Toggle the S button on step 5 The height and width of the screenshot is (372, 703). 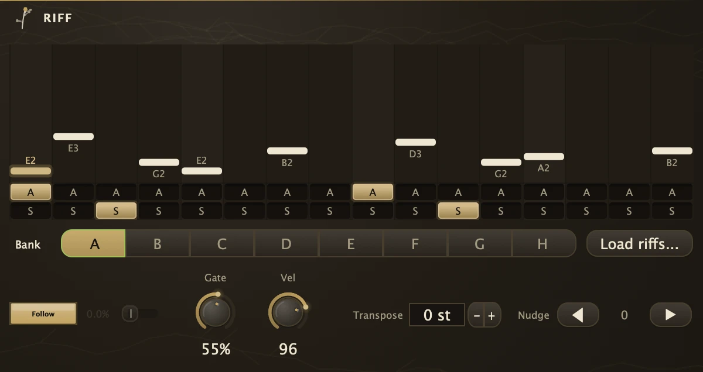coord(202,211)
